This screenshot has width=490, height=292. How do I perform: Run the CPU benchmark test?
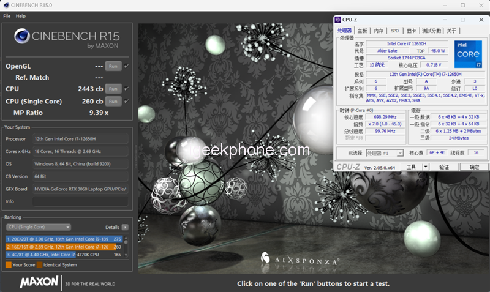[x=113, y=89]
